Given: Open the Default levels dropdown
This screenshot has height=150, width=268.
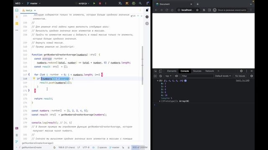Looking at the screenshot, I should coord(223,76).
